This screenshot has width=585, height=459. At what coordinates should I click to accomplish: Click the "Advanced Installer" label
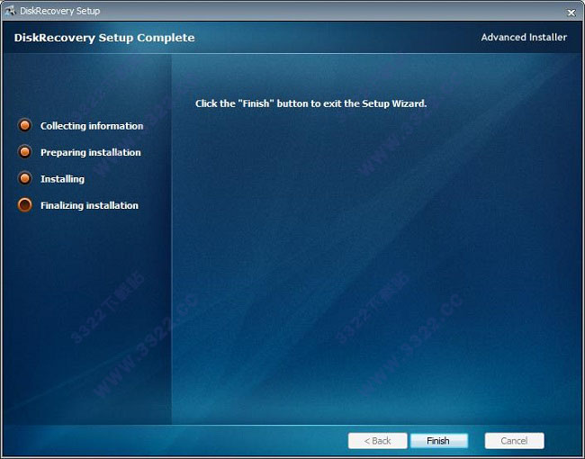pos(524,37)
